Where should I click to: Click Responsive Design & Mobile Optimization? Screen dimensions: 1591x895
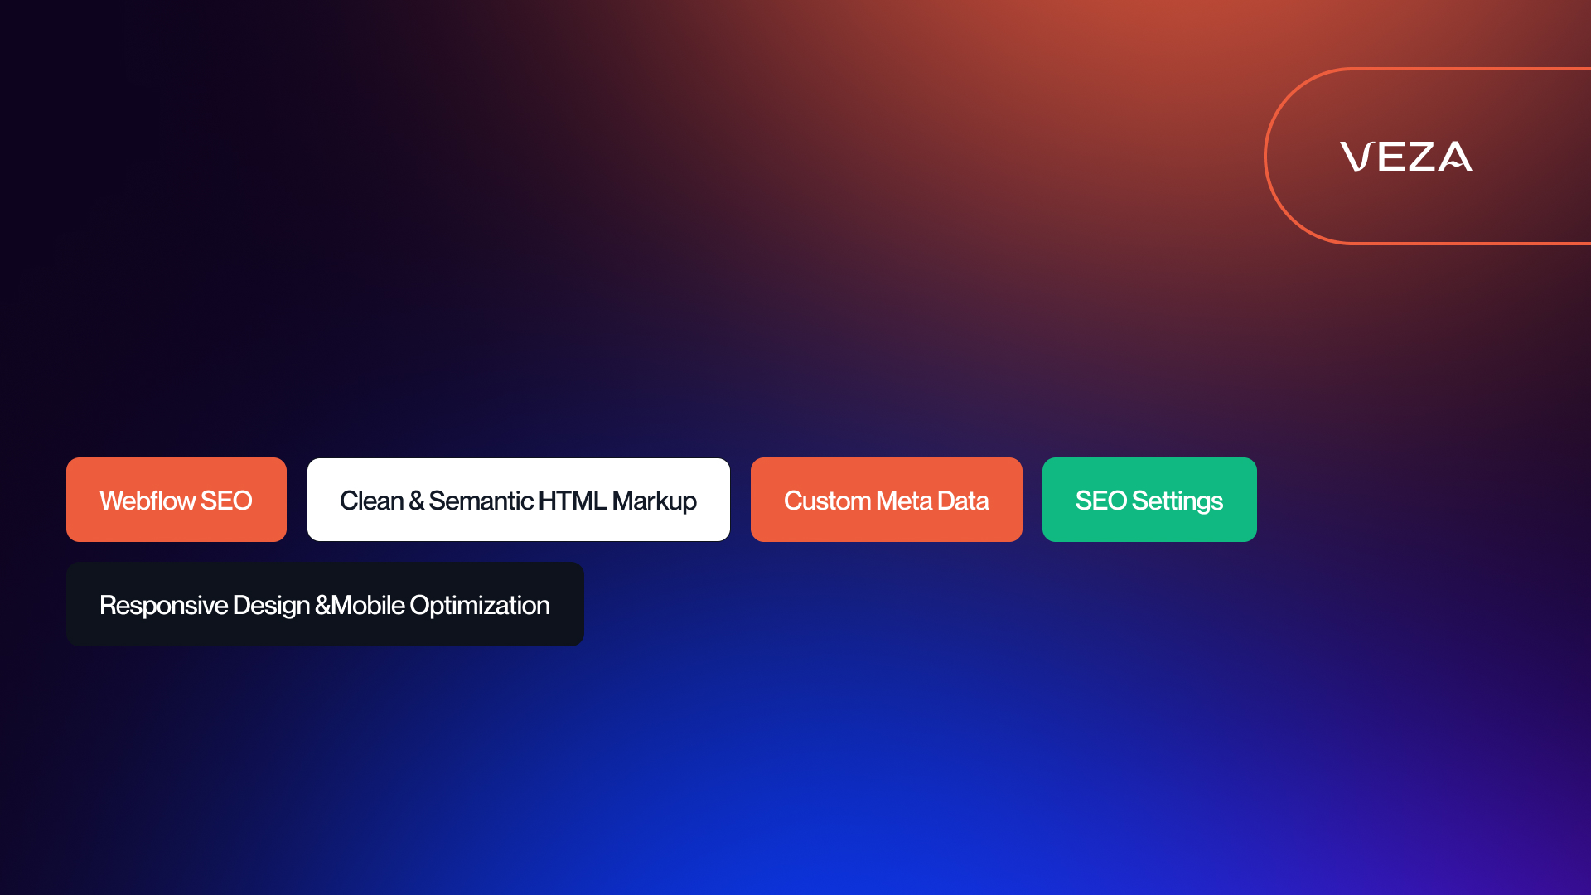[x=324, y=604]
